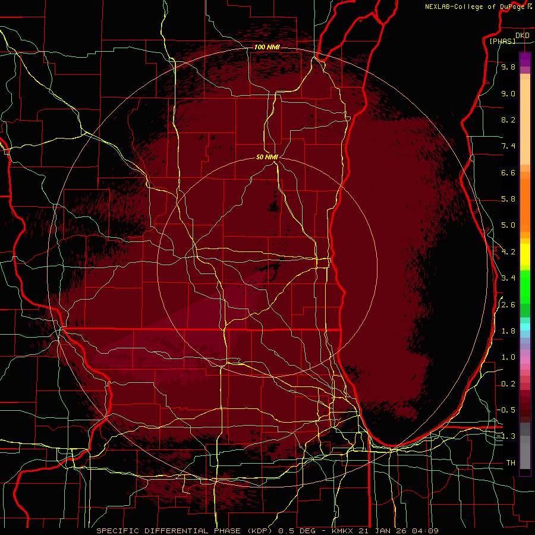Screen dimensions: 535x535
Task: Click the purple top segment of color bar
Action: coord(525,59)
